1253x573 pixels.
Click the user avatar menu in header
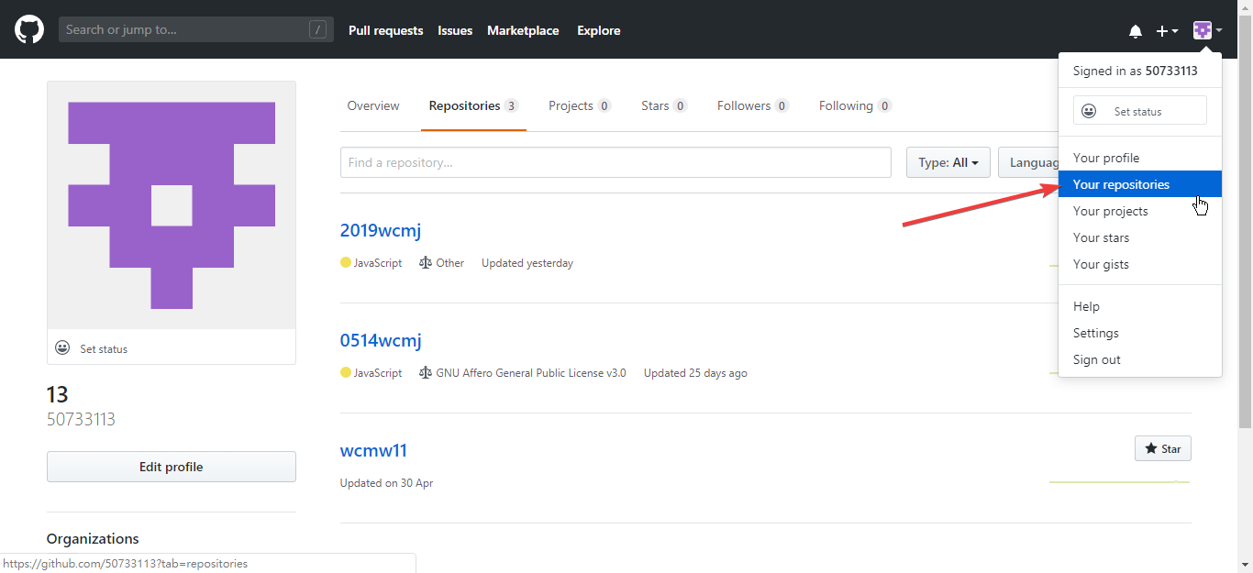tap(1207, 30)
